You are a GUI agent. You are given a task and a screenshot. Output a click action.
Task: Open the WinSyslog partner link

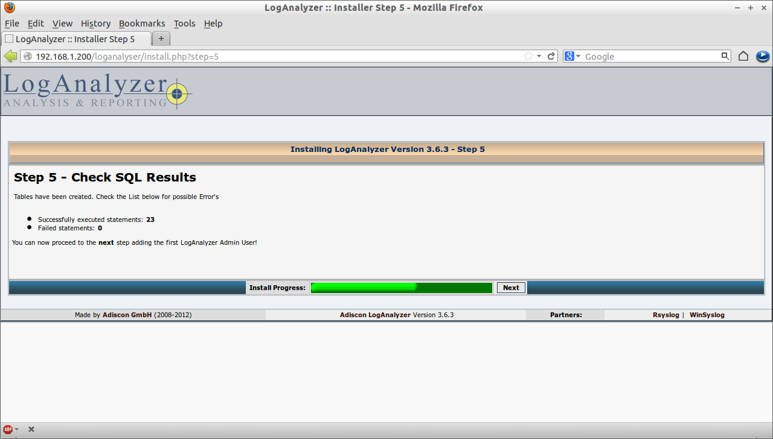click(x=707, y=315)
